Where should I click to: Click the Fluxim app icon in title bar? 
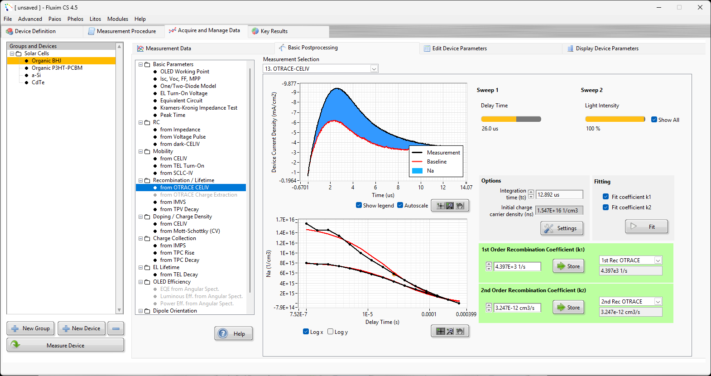pos(8,7)
